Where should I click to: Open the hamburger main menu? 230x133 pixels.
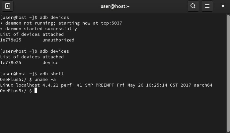pyautogui.click(x=207, y=6)
